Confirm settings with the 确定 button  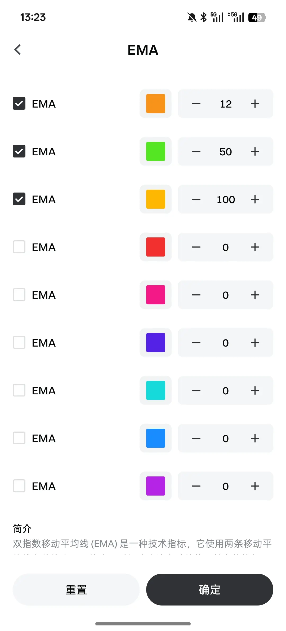pyautogui.click(x=209, y=590)
